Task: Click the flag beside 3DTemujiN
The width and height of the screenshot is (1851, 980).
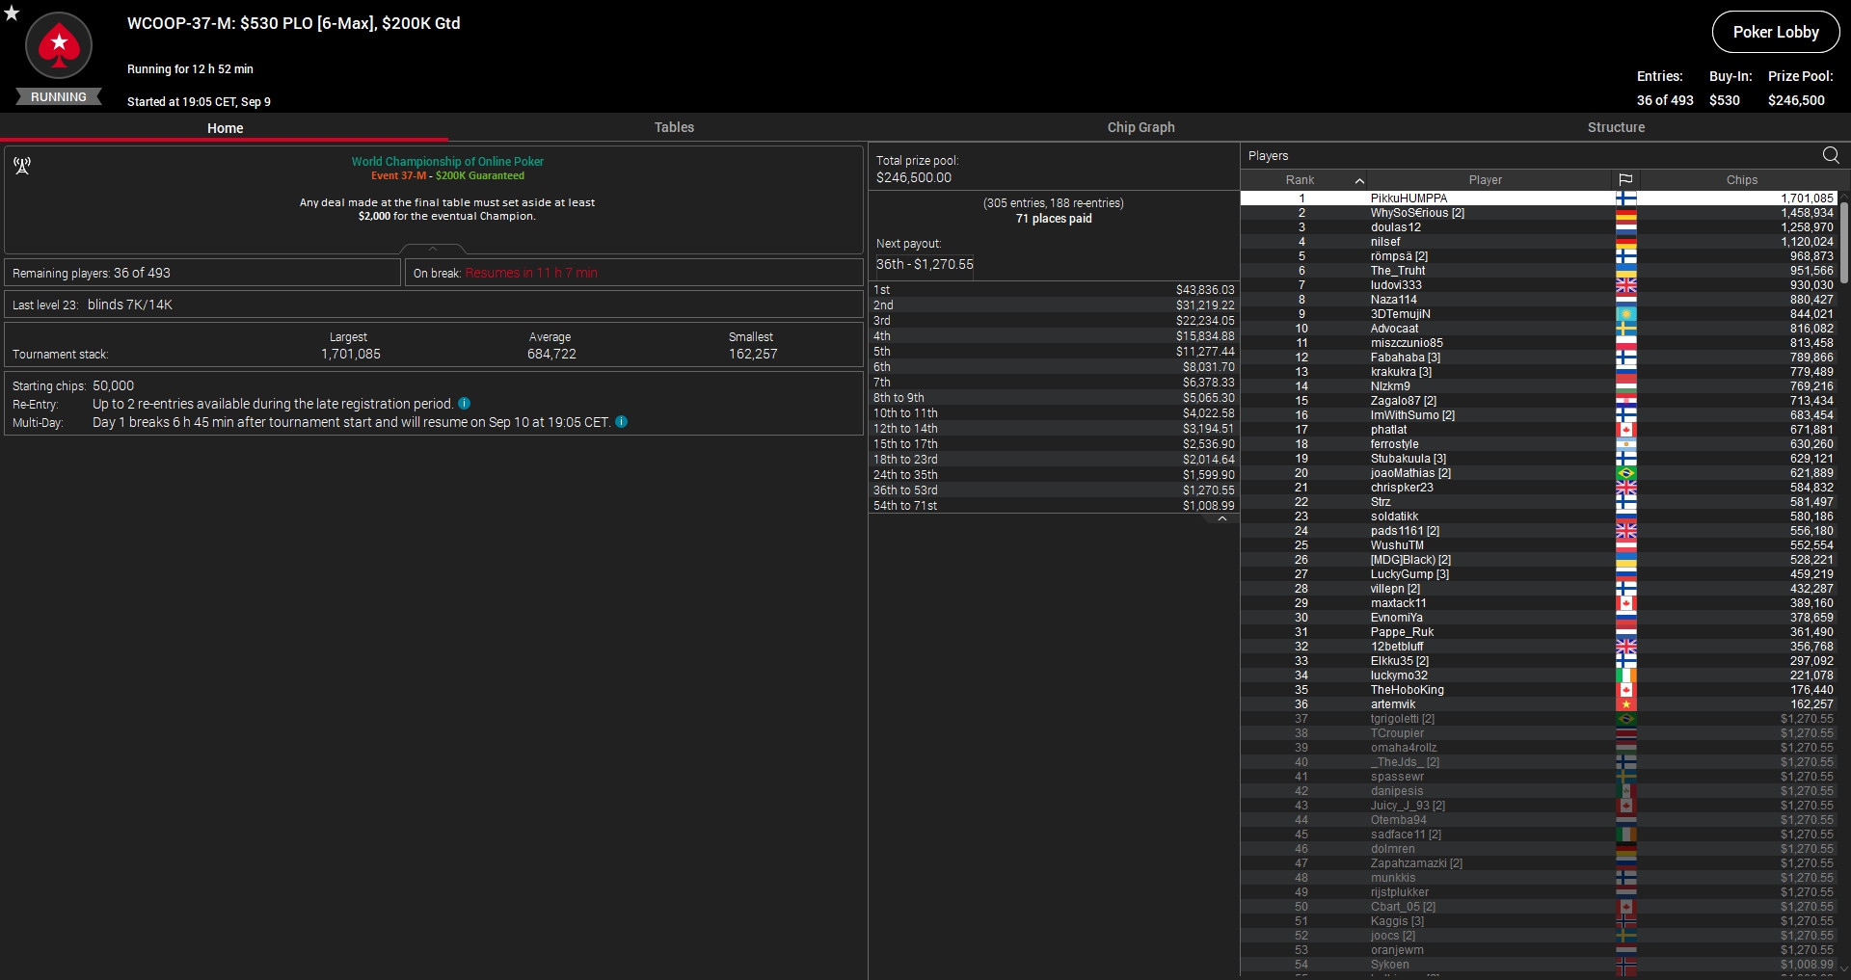Action: tap(1625, 314)
